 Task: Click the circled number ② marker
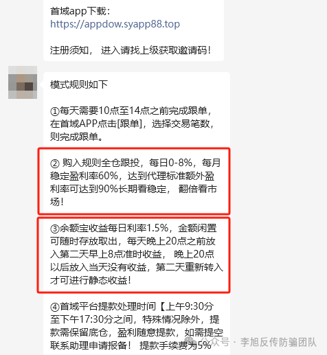click(x=55, y=163)
